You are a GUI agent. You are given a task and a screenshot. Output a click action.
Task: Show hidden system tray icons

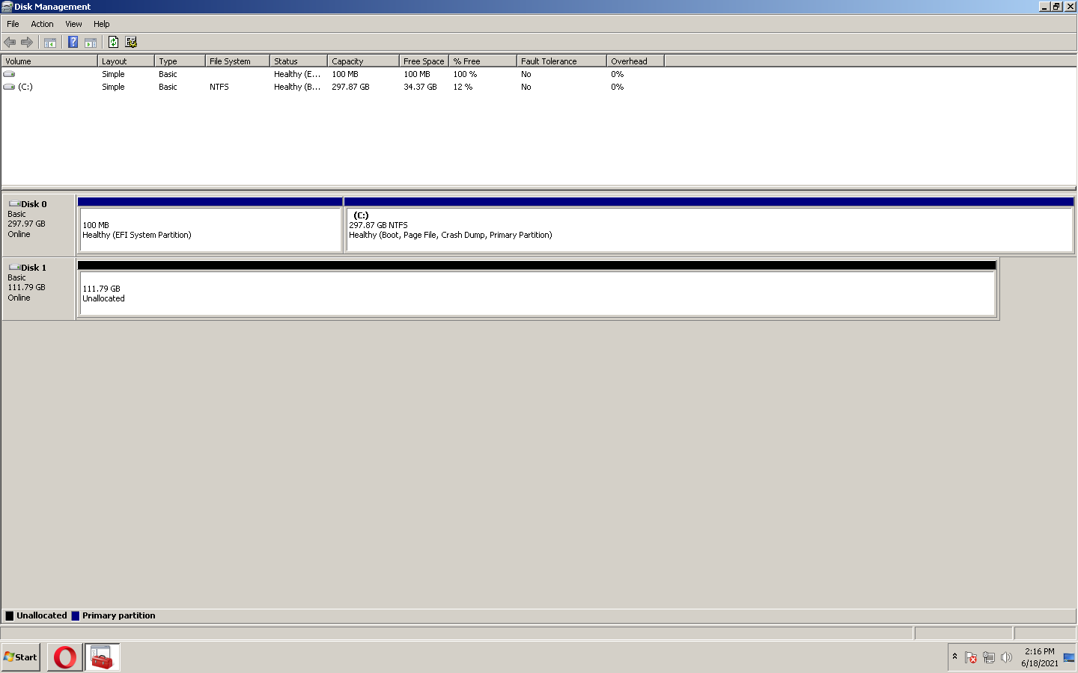click(954, 657)
